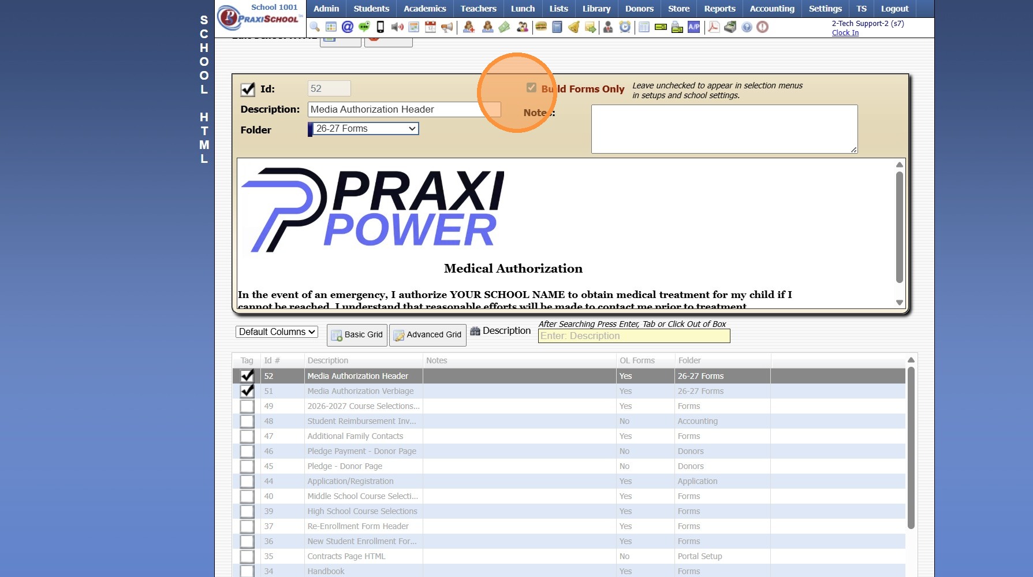Click the red power logout icon
The width and height of the screenshot is (1033, 577).
pos(763,27)
